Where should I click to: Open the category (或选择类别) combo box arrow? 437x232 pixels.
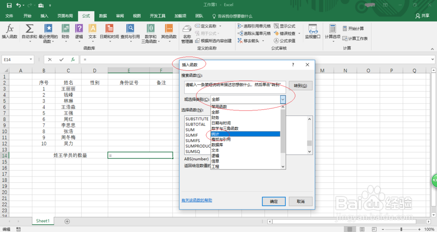[x=283, y=100]
